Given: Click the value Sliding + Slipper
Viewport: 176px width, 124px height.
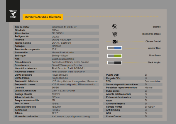Looking at the screenshot, I should click(x=60, y=56).
